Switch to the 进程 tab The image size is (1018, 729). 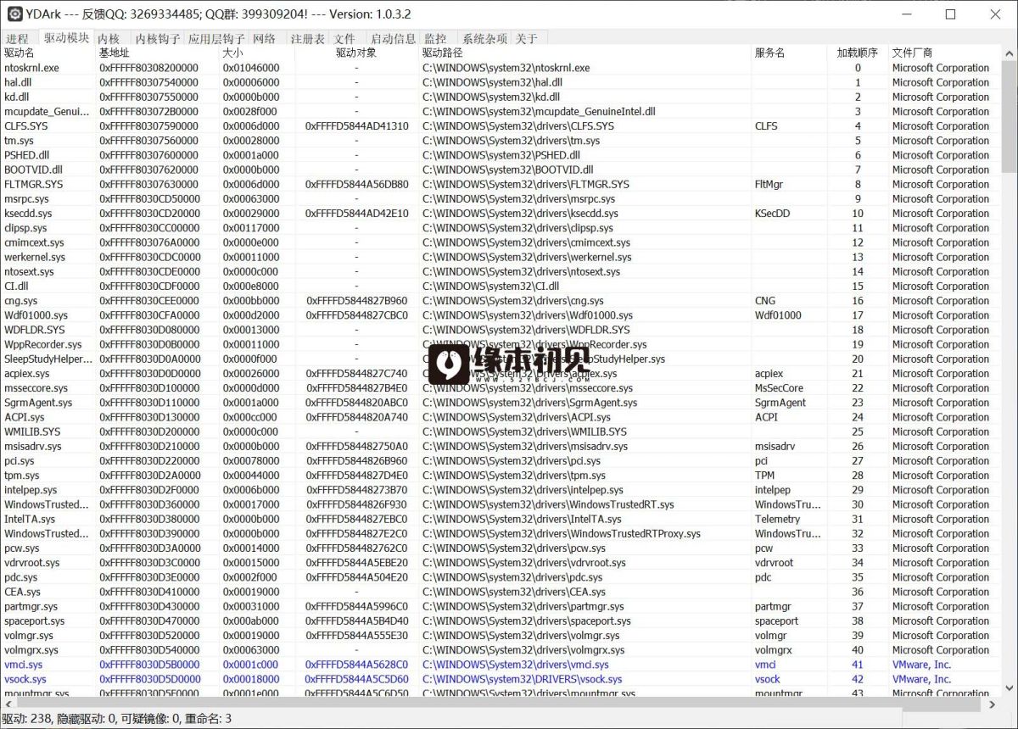[x=17, y=38]
